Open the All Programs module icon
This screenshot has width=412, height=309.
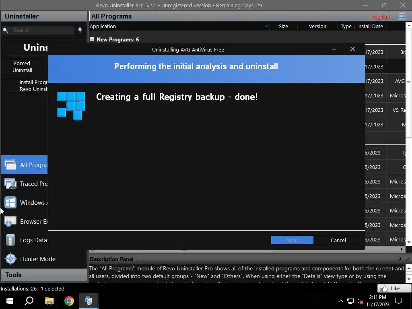pos(10,165)
